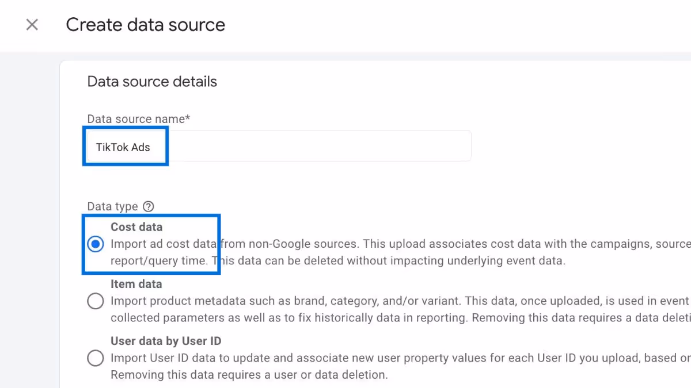Screen dimensions: 691x388
Task: Click the Data source details heading
Action: 152,82
